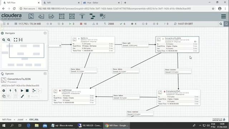Viewport: 229px width, 129px height.
Task: Stop the selected processor in Operate
Action: (x=27, y=91)
